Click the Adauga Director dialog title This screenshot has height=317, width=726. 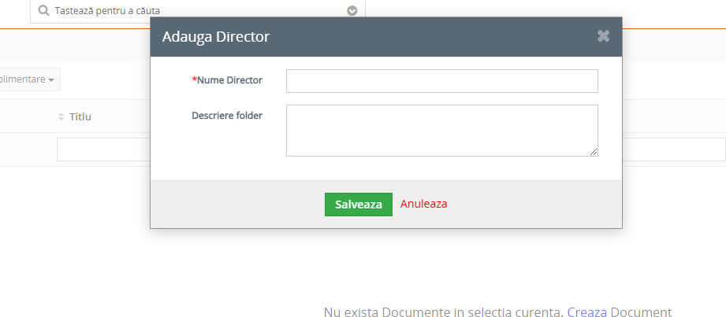point(216,36)
